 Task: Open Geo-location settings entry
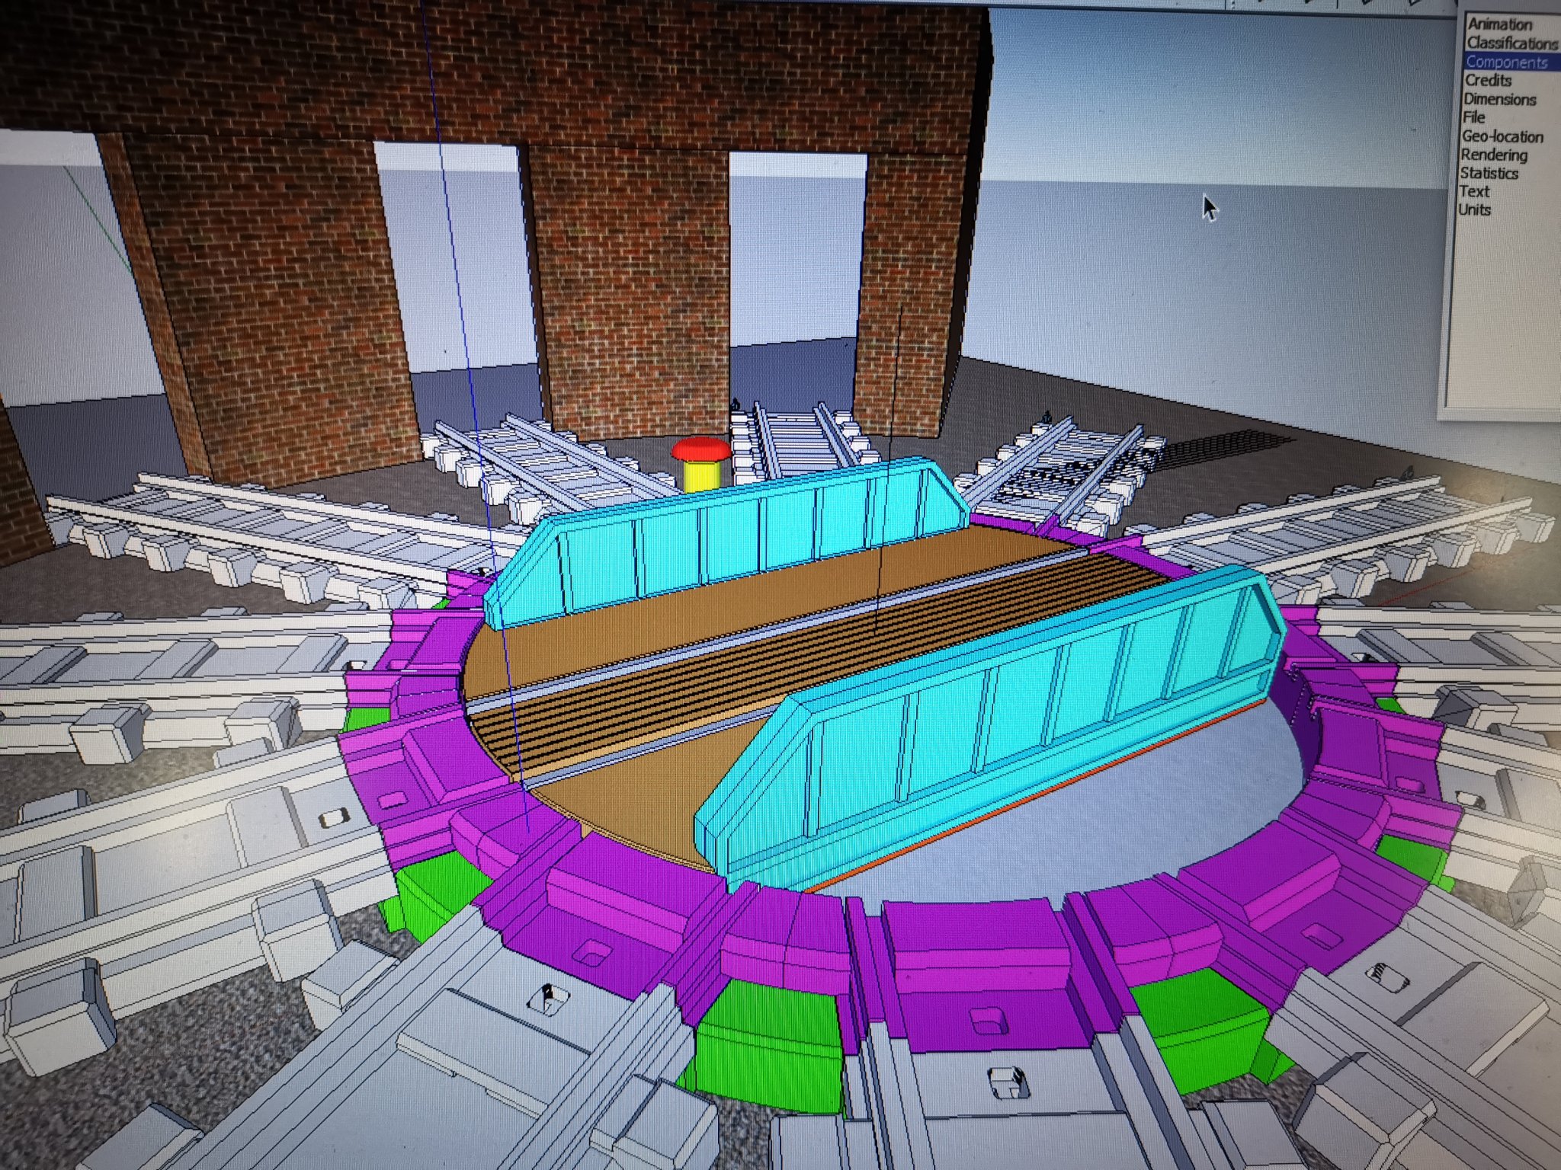tap(1502, 136)
